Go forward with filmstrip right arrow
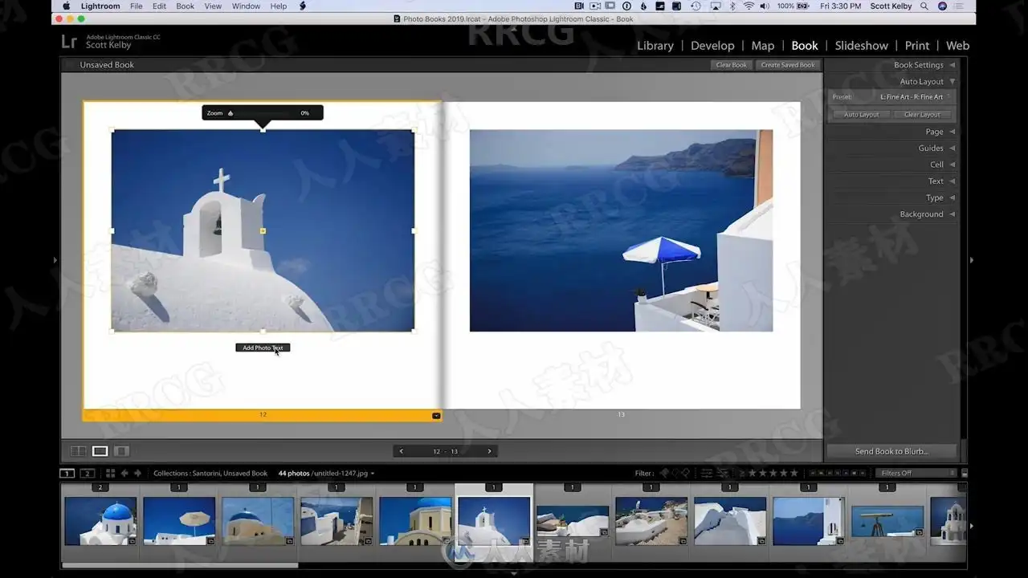This screenshot has width=1028, height=578. coord(137,474)
